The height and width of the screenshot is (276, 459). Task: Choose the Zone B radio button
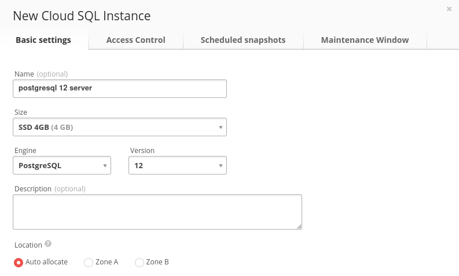(x=139, y=263)
